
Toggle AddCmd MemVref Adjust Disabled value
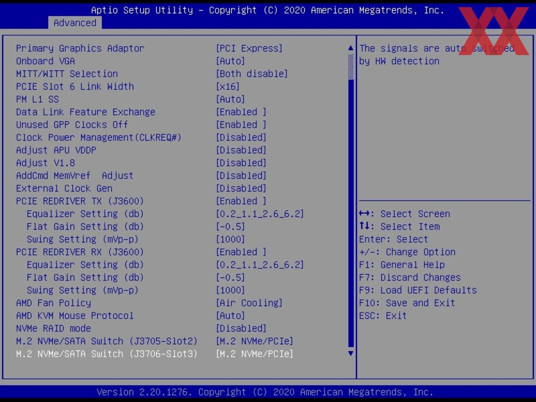pos(241,175)
